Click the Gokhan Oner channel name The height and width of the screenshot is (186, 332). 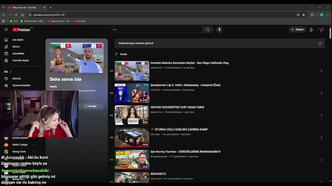click(156, 68)
